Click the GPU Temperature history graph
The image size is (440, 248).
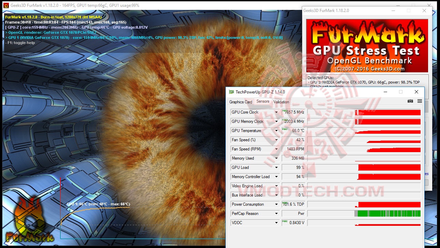364,131
